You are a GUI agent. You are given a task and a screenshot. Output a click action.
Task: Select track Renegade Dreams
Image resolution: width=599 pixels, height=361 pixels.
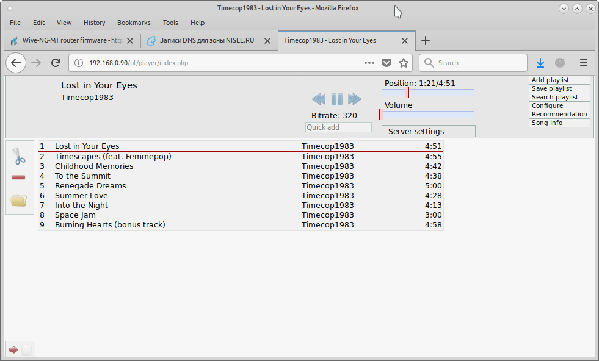[241, 186]
